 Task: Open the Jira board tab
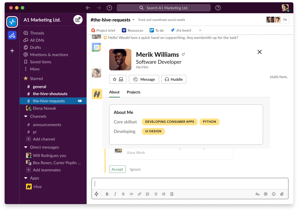[x=181, y=30]
